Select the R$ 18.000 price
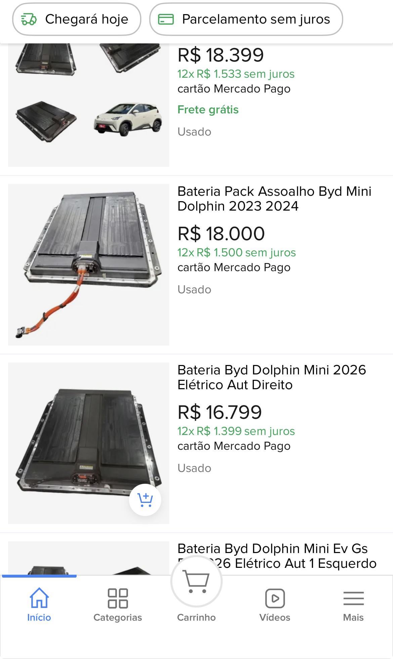 221,233
